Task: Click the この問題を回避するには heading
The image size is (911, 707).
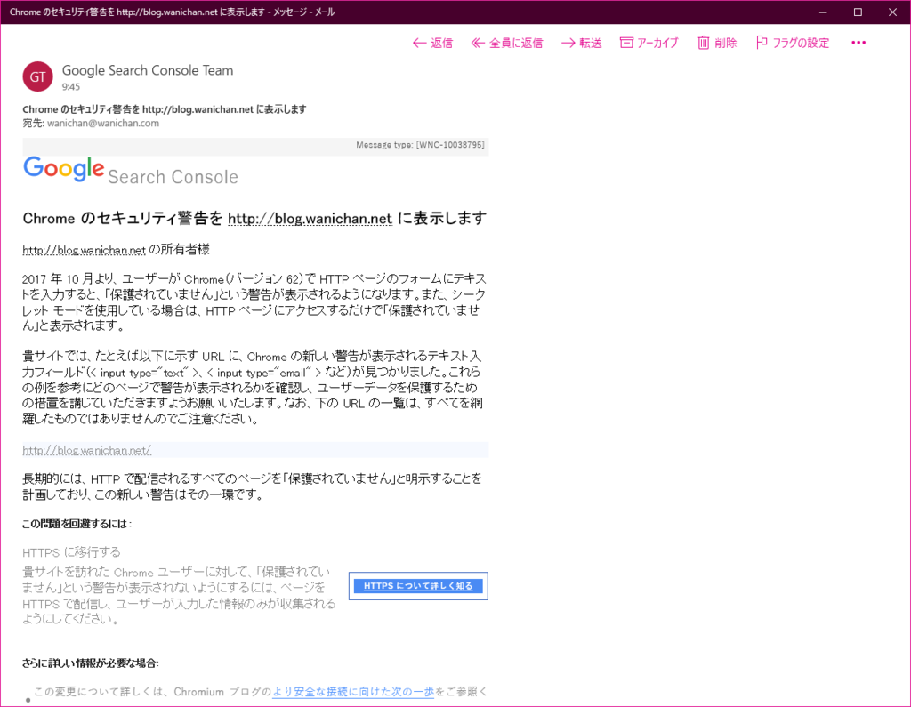Action: point(77,524)
